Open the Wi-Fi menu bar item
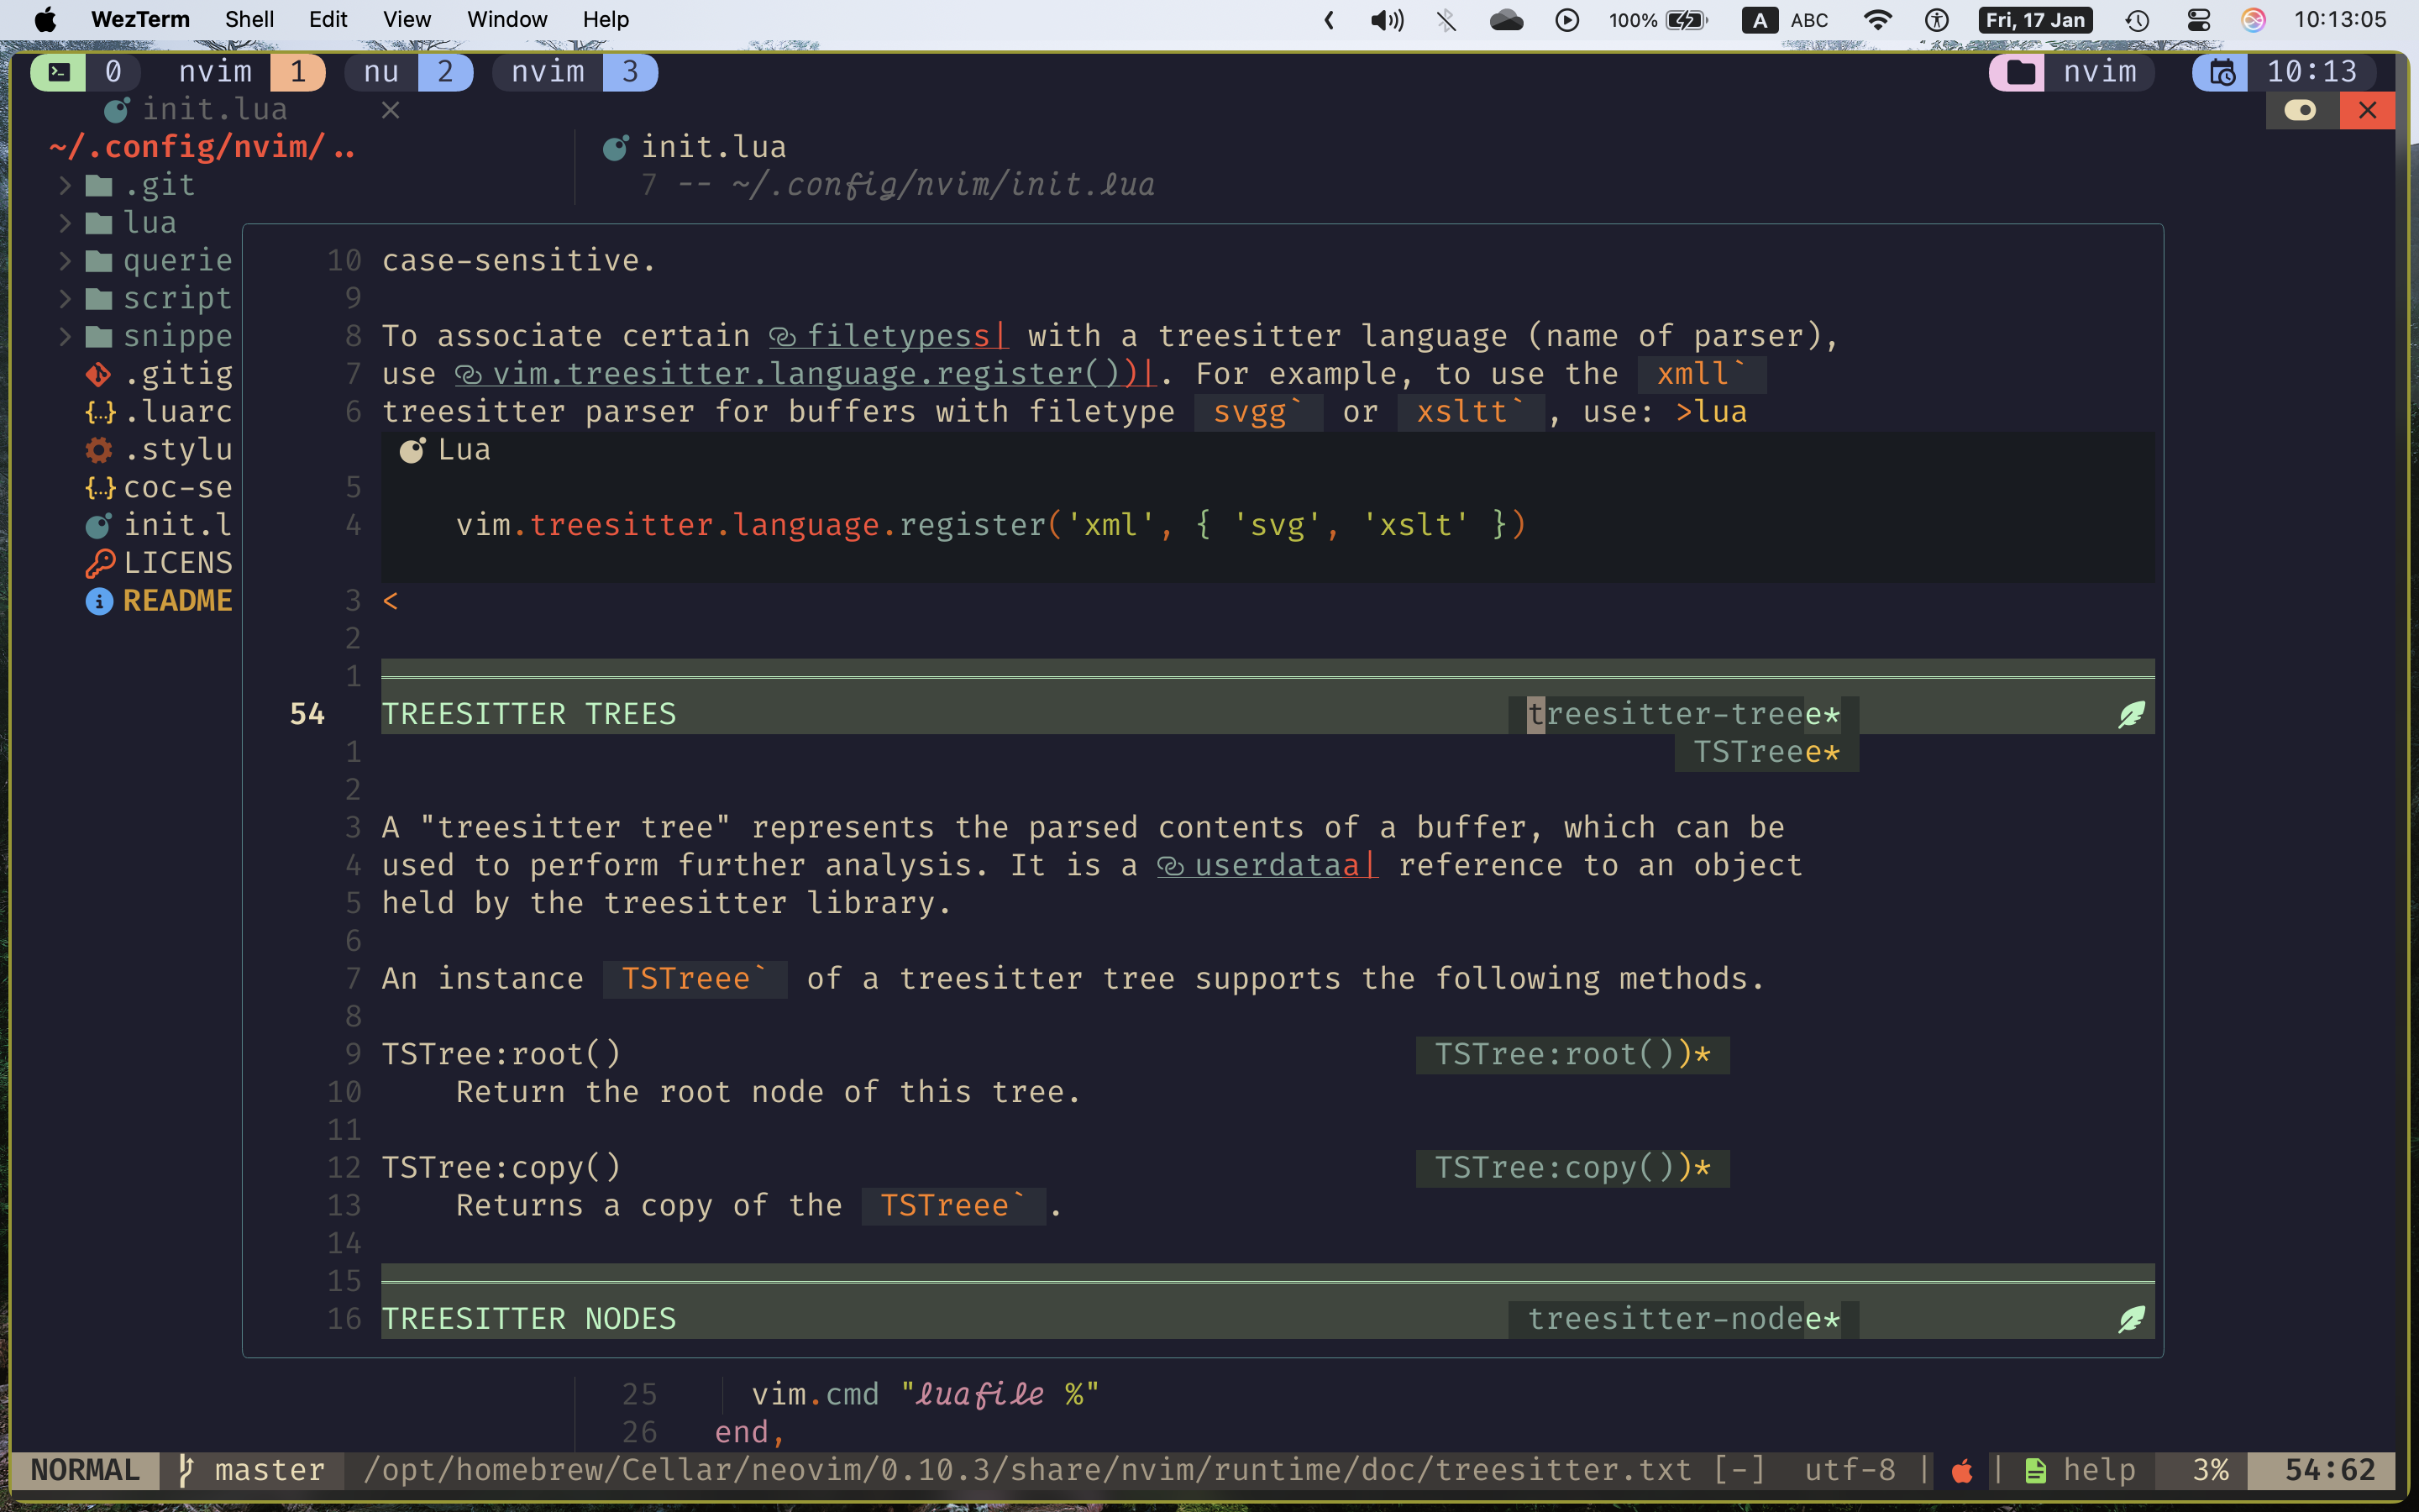Image resolution: width=2419 pixels, height=1512 pixels. [1877, 20]
